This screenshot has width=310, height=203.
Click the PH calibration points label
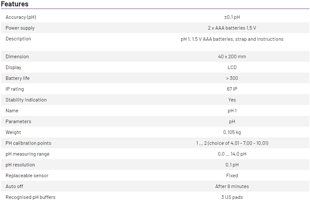28,143
